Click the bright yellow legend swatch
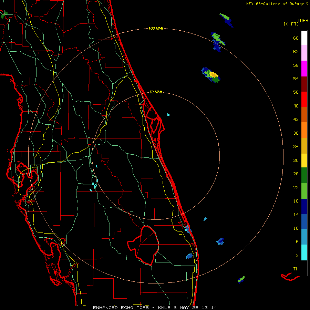Image resolution: width=310 pixels, height=310 pixels. tap(304, 161)
